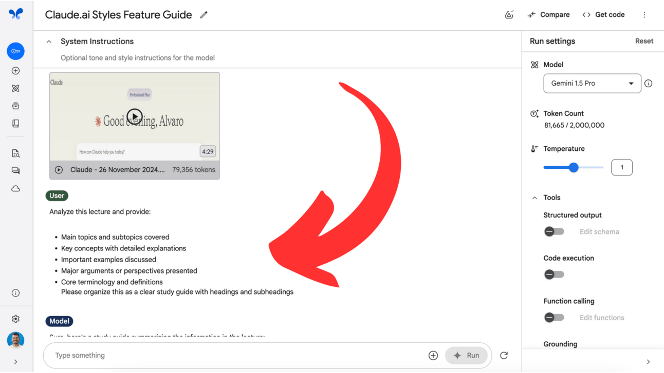Image resolution: width=664 pixels, height=373 pixels.
Task: Collapse the Tools section chevron
Action: pos(534,198)
